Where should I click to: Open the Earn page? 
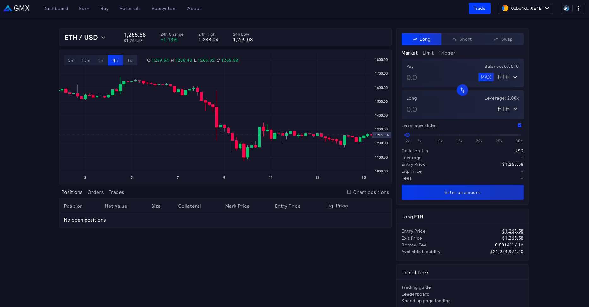(x=84, y=9)
